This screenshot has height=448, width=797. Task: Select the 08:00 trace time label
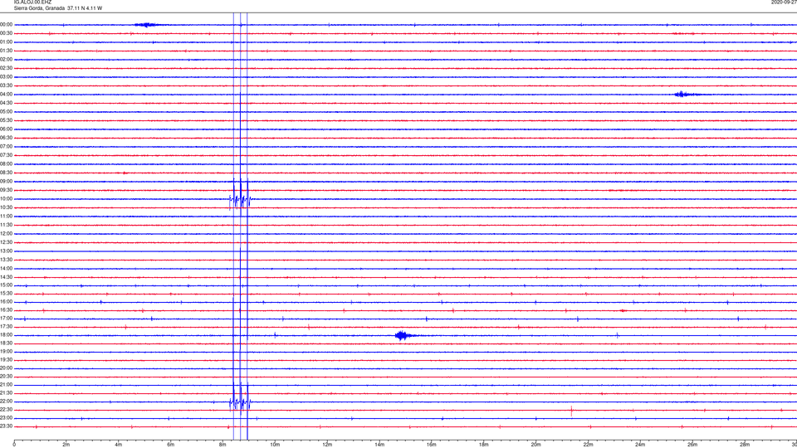click(7, 164)
